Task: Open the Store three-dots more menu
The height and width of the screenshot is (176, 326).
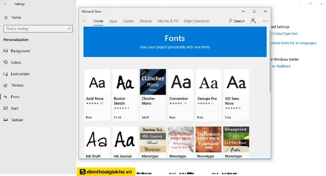Action: [x=265, y=21]
